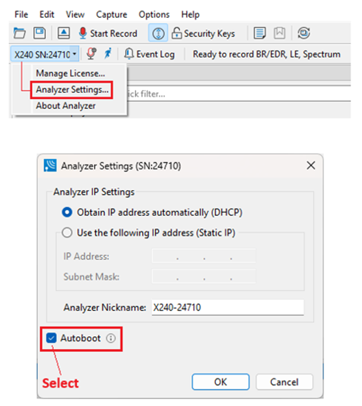Open the View menu
The image size is (362, 406).
(x=75, y=15)
